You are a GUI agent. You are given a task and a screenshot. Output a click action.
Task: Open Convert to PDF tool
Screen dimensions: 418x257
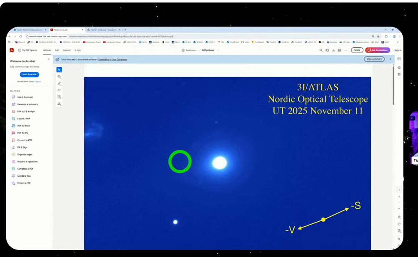click(x=22, y=140)
